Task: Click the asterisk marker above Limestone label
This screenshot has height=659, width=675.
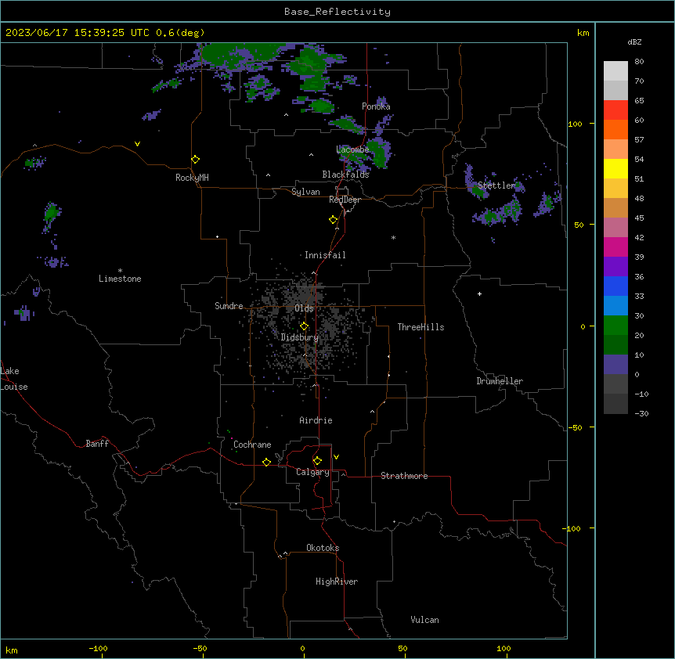Action: click(x=120, y=270)
